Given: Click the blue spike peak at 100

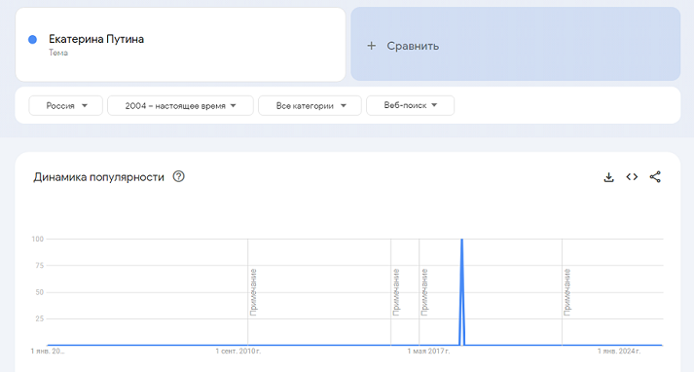Looking at the screenshot, I should point(462,240).
